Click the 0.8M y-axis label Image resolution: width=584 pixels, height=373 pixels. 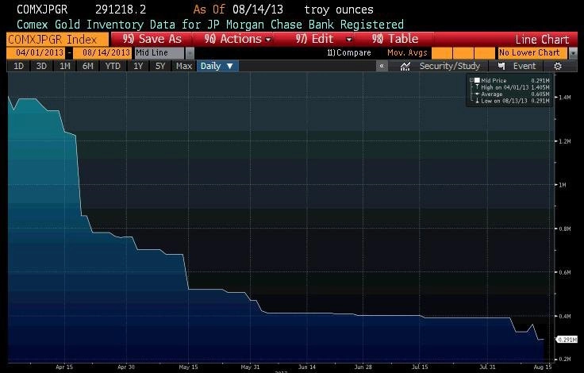(565, 229)
